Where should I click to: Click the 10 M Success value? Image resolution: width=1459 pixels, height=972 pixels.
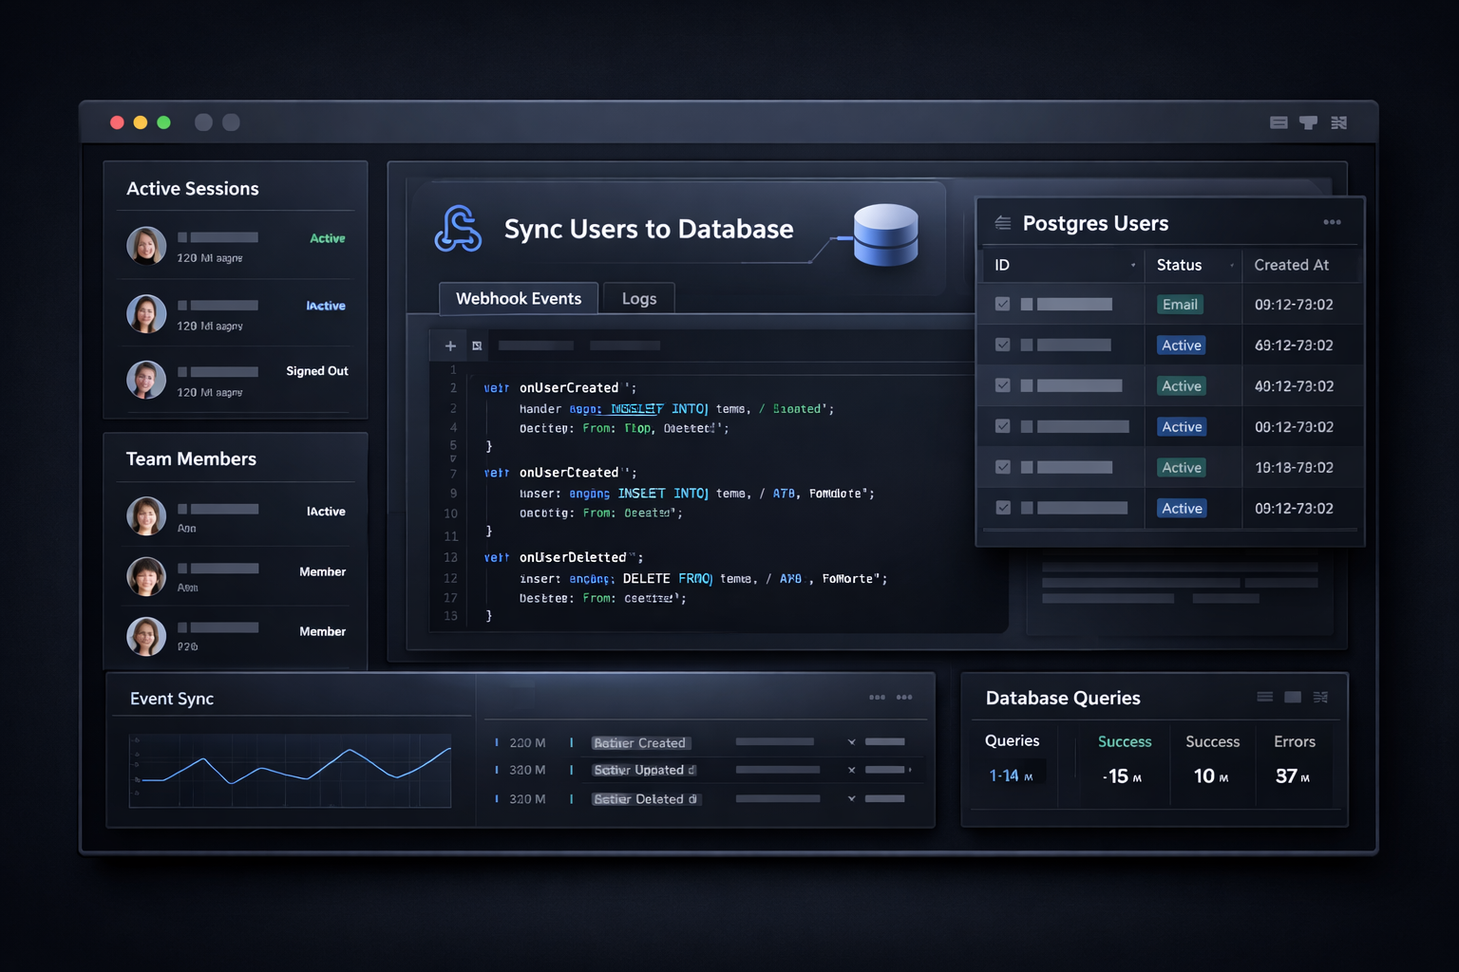tap(1211, 776)
